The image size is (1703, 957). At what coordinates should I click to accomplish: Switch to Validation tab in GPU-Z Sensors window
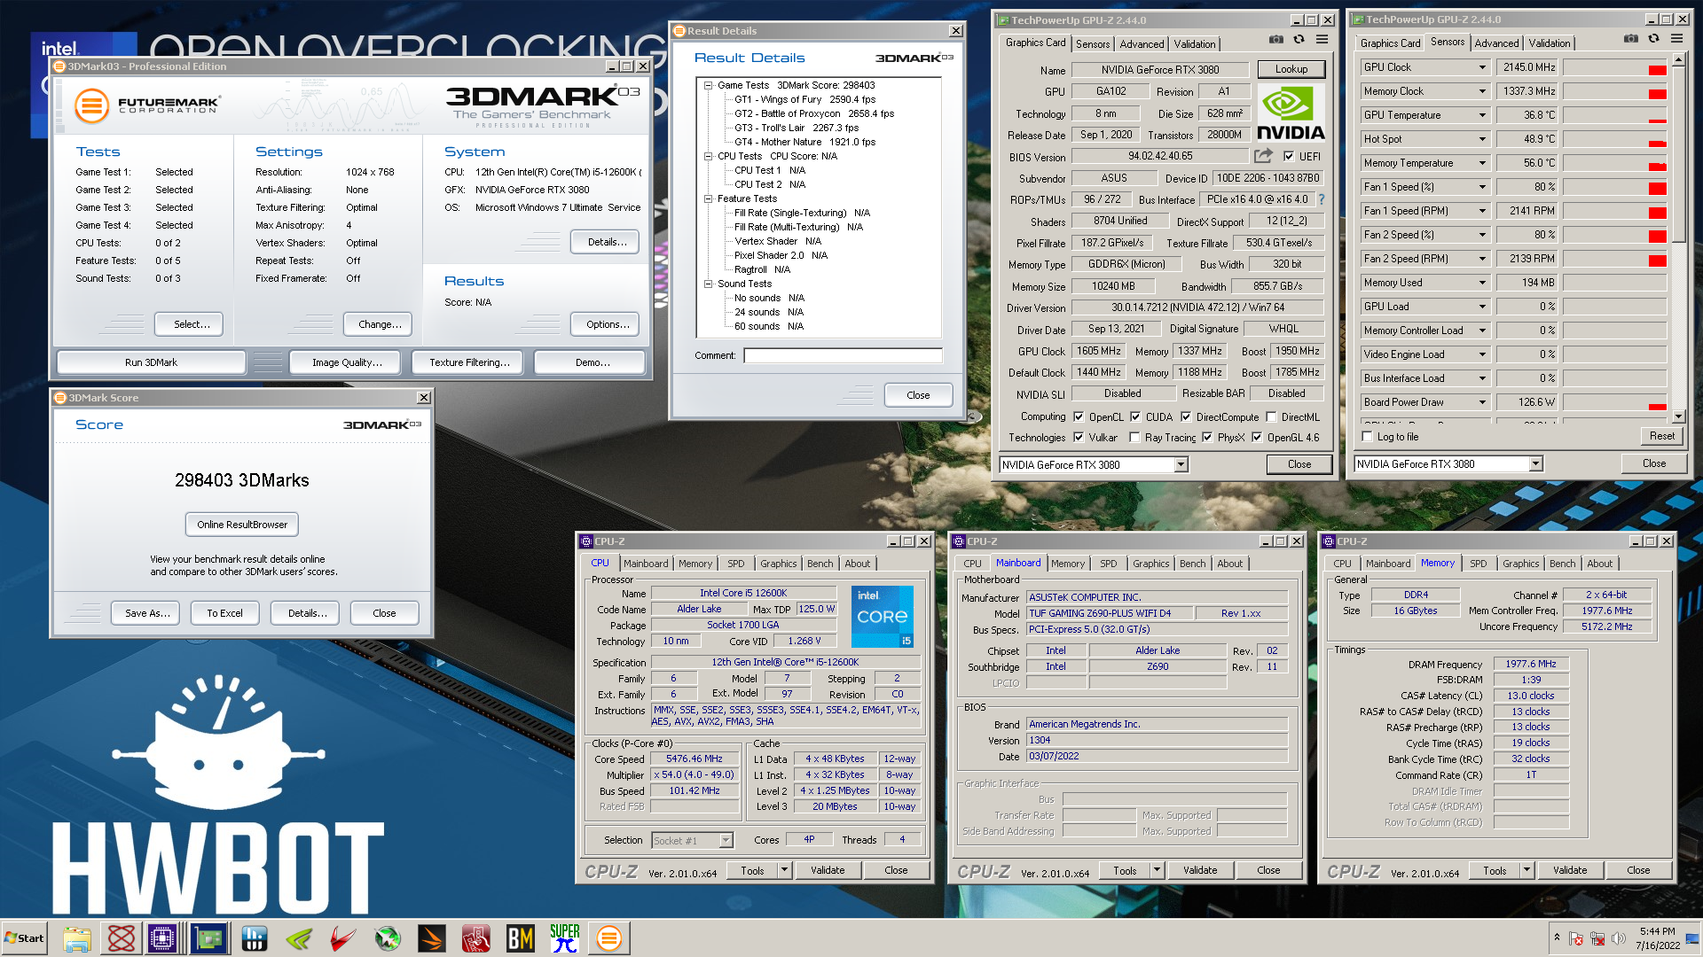(1549, 43)
